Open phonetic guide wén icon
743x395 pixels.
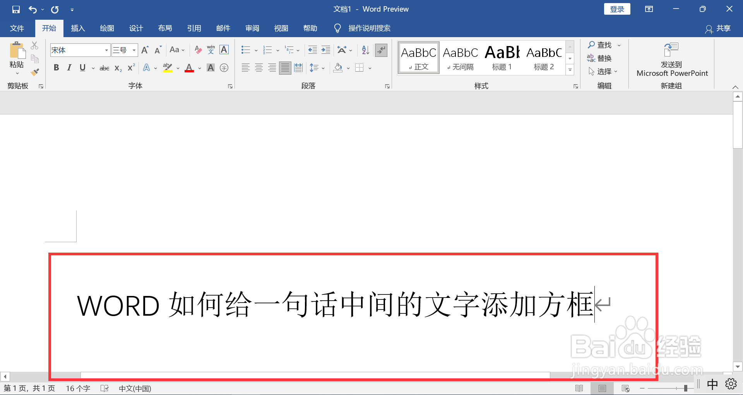pos(211,50)
